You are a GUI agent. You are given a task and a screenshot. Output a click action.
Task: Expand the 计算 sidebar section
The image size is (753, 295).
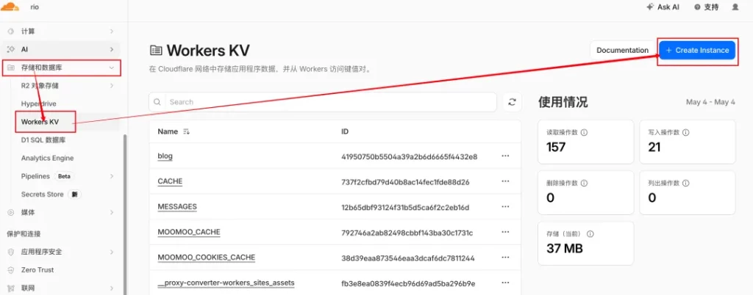coord(60,31)
